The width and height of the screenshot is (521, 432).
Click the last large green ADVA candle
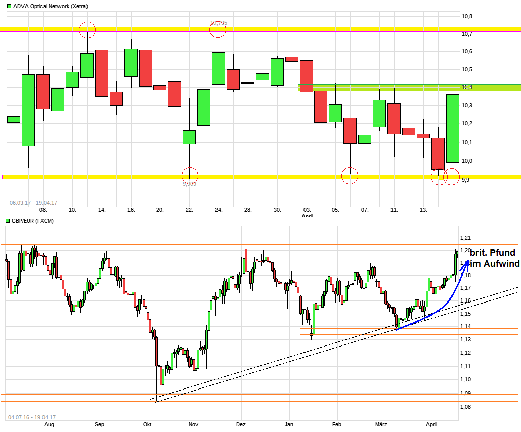(x=452, y=128)
